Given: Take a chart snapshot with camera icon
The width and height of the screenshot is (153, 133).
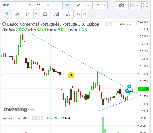Looking at the screenshot, I should pos(122,5).
